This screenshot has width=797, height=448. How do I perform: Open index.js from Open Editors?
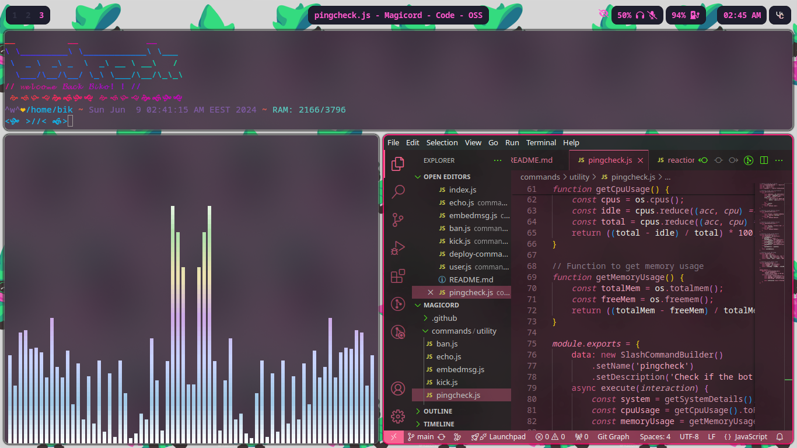461,190
